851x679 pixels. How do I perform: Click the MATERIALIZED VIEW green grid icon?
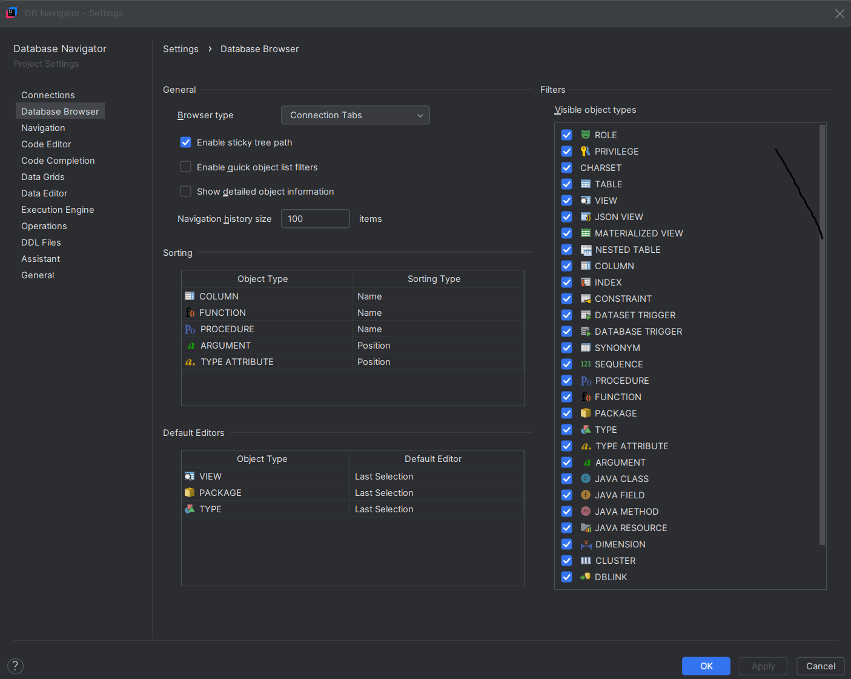(x=586, y=233)
